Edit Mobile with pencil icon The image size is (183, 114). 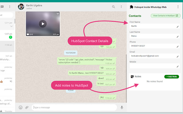178,66
